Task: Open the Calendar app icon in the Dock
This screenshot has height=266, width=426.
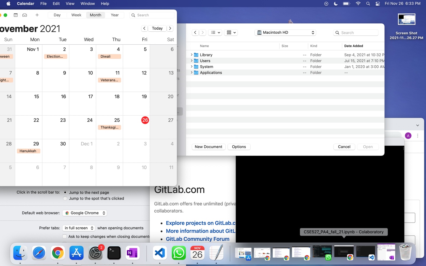Action: coord(197,253)
